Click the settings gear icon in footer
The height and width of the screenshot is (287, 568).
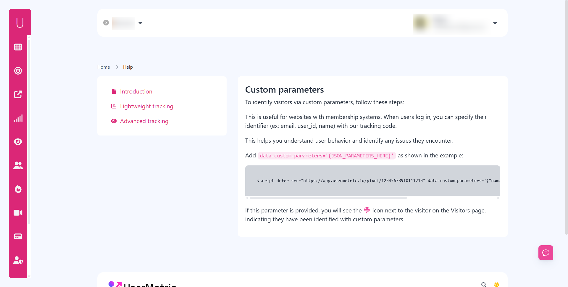[497, 285]
